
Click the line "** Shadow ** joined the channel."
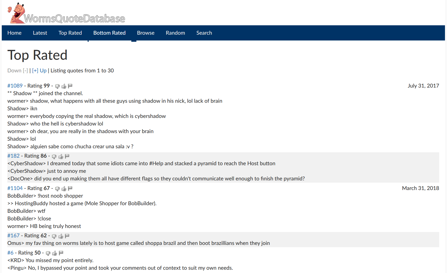pyautogui.click(x=45, y=93)
